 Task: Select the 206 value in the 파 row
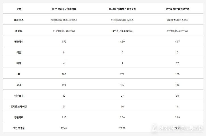pyautogui.click(x=122, y=74)
